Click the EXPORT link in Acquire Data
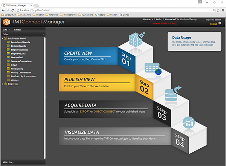The width and height of the screenshot is (226, 166). tap(85, 111)
